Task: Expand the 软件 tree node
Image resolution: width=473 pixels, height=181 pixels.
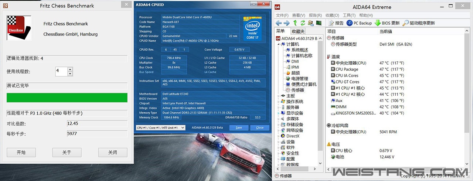Action: pos(278,147)
